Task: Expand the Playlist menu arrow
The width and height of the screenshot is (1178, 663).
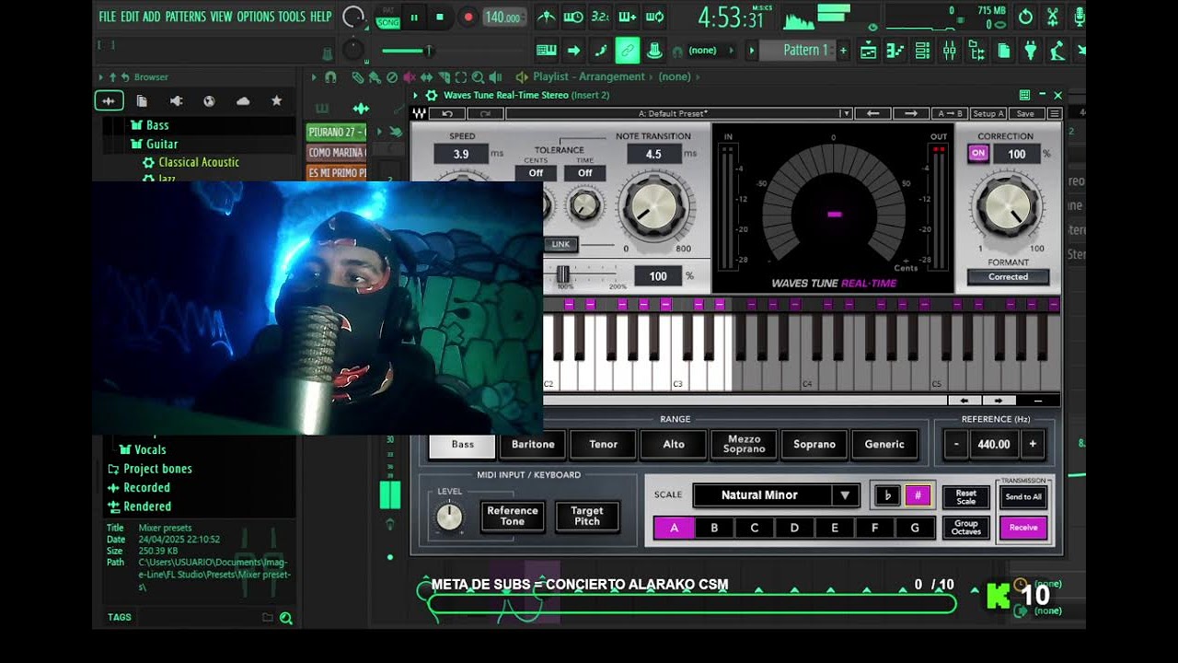Action: click(314, 77)
